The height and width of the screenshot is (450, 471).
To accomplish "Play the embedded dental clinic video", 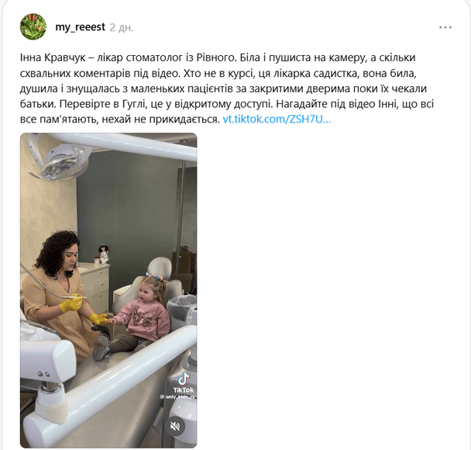I will point(108,290).
